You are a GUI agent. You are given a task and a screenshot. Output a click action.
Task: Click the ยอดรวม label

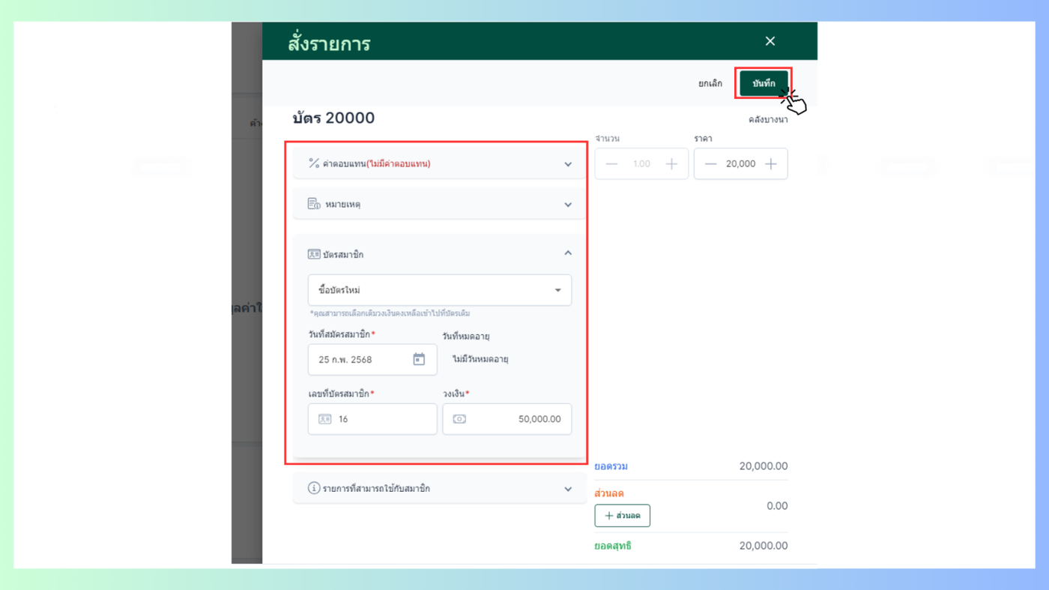point(611,466)
